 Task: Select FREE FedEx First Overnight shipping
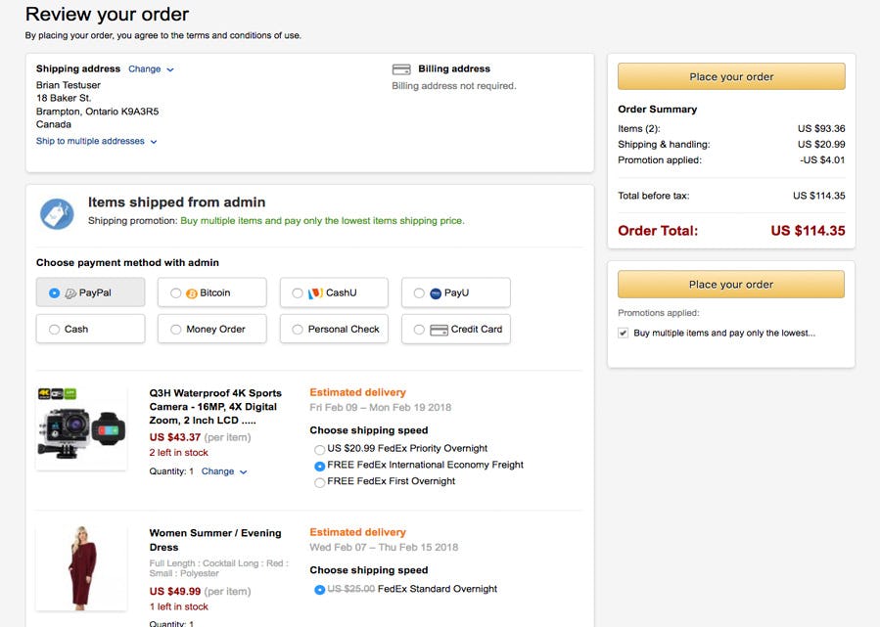319,482
